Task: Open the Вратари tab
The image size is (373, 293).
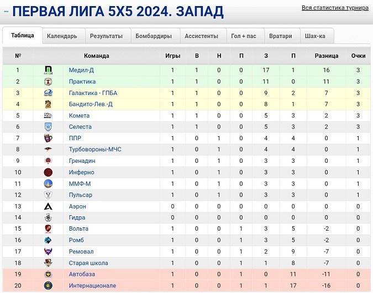Action: tap(280, 36)
